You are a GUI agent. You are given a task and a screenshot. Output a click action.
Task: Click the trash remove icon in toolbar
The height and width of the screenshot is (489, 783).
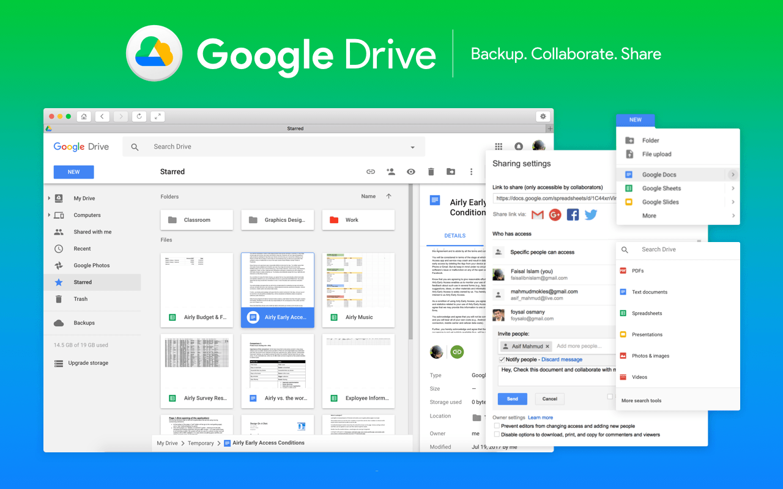point(431,172)
